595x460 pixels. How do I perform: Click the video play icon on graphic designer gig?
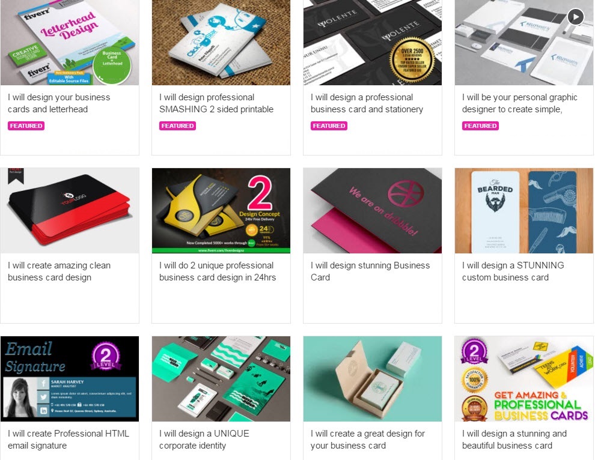point(575,17)
